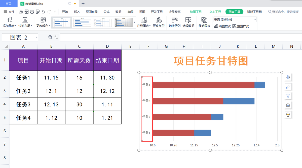The image size is (302, 168).
Task: Click the Redo arrow icon
Action: (49, 12)
